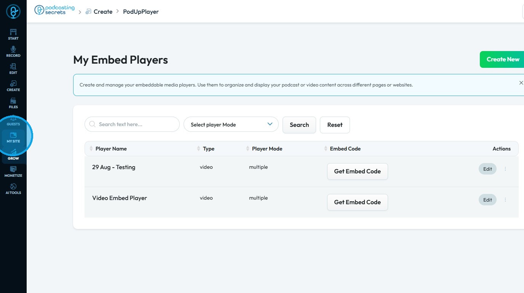Open the Files sidebar section
Screen dimensions: 524x293
coord(13,103)
